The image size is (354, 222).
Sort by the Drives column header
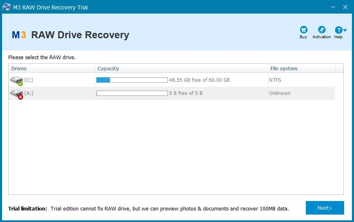(51, 68)
